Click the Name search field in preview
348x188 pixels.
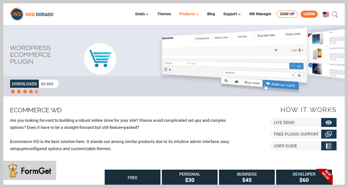[x=240, y=64]
